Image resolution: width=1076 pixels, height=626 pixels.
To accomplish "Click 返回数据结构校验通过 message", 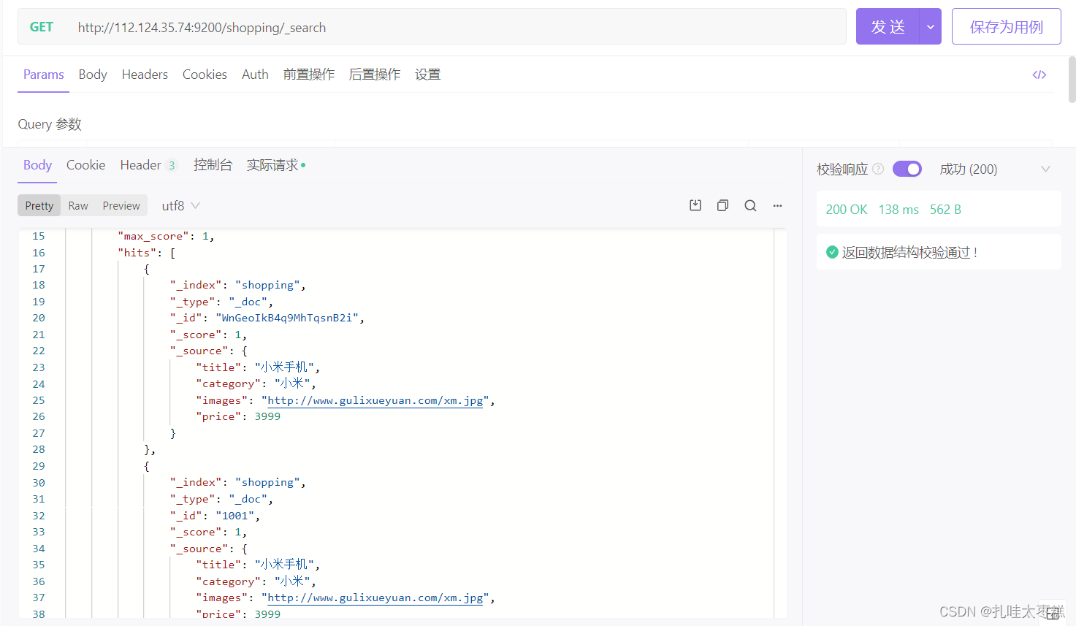I will point(909,252).
